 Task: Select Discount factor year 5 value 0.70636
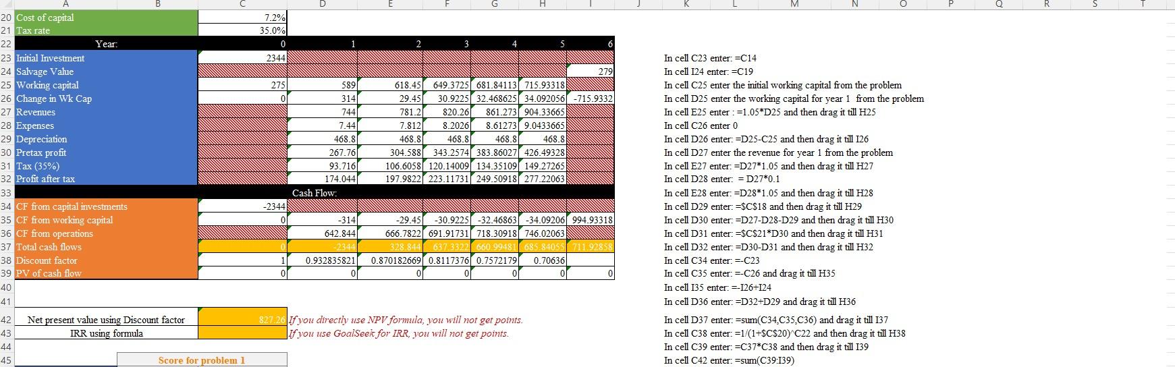click(543, 260)
